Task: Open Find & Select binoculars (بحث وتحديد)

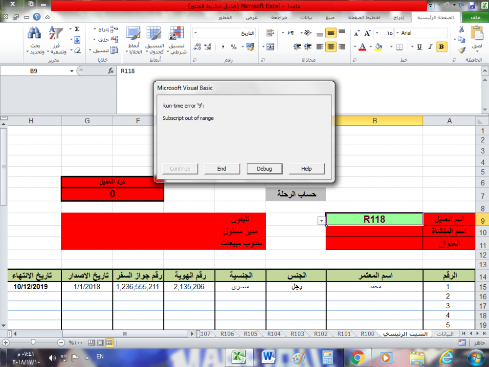Action: click(x=35, y=41)
